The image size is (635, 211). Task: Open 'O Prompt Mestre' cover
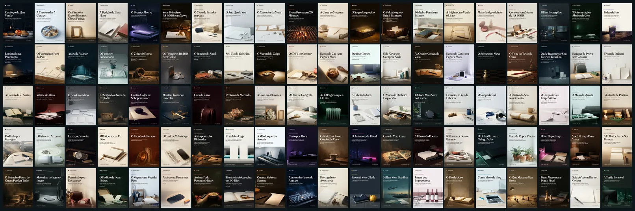(144, 23)
